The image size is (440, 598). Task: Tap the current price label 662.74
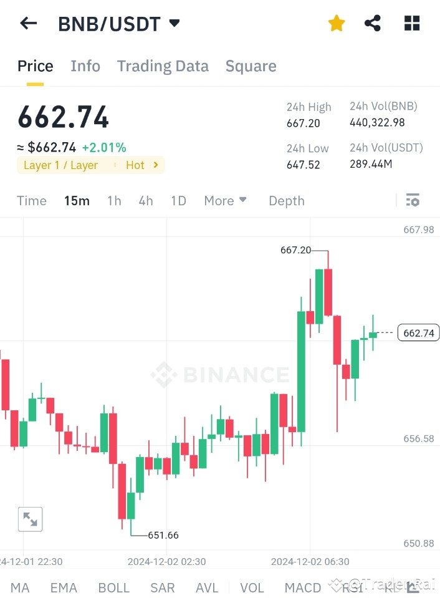pos(418,332)
